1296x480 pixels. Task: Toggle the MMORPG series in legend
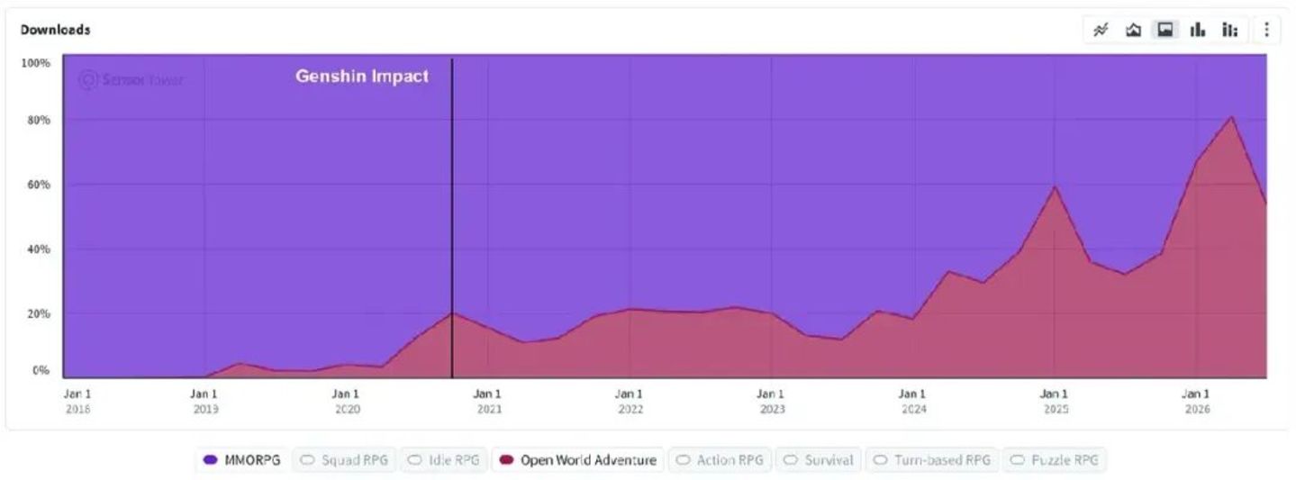point(242,460)
